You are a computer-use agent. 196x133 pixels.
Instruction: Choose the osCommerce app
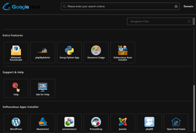(69, 123)
